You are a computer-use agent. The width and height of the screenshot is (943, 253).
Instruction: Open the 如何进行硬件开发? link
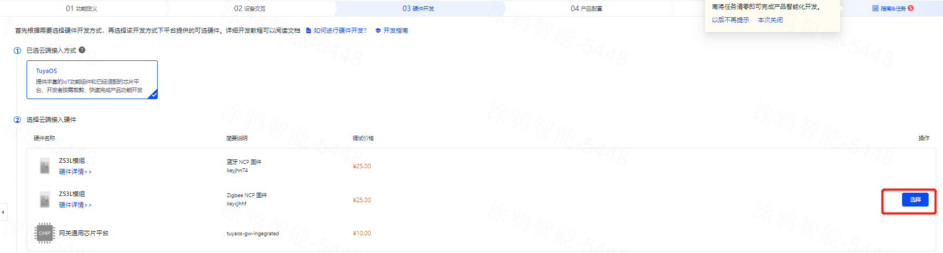point(340,30)
